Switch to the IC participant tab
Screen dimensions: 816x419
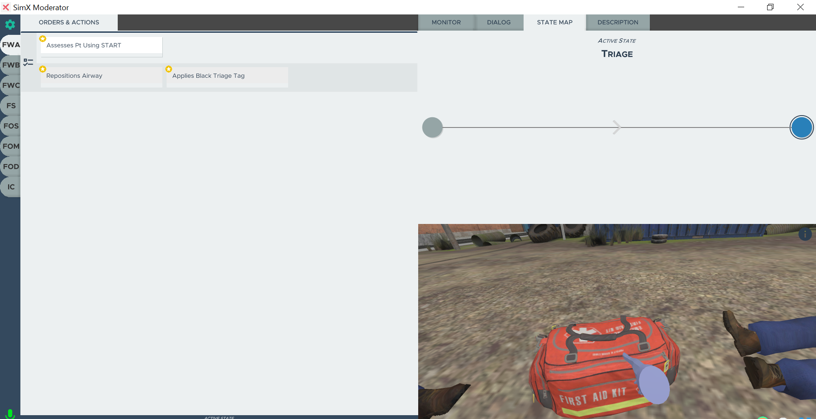click(x=11, y=187)
